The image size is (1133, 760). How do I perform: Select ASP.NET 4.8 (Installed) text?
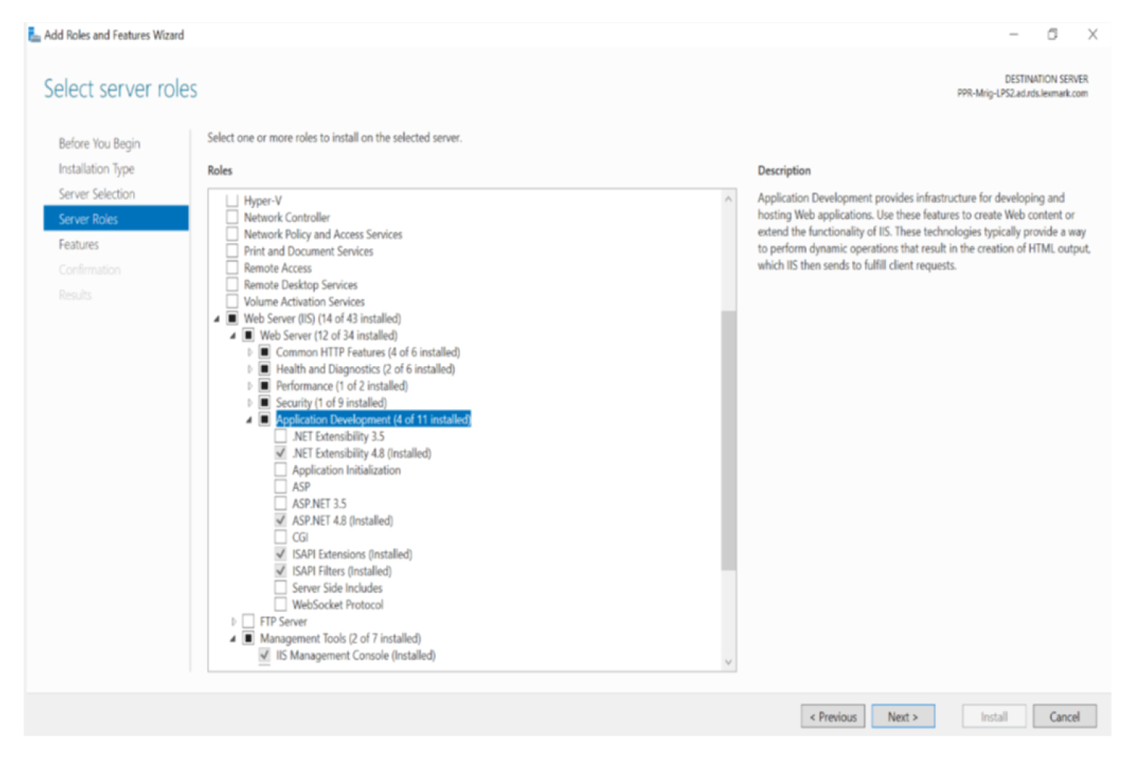[x=342, y=521]
